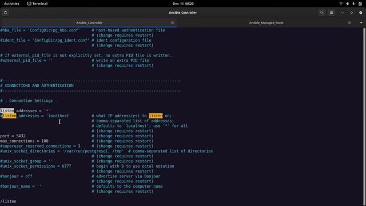The height and width of the screenshot is (206, 366).
Task: Click '# comma-separated list of addresses;' comment
Action: [133, 121]
